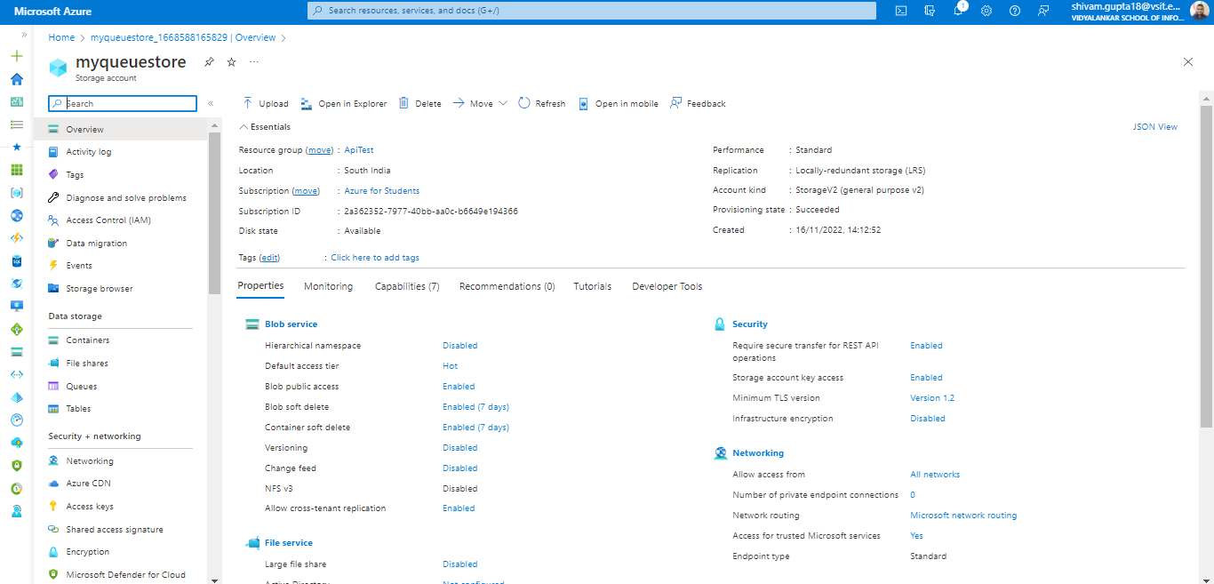Expand the left portal sidebar
This screenshot has width=1214, height=584.
[x=24, y=34]
